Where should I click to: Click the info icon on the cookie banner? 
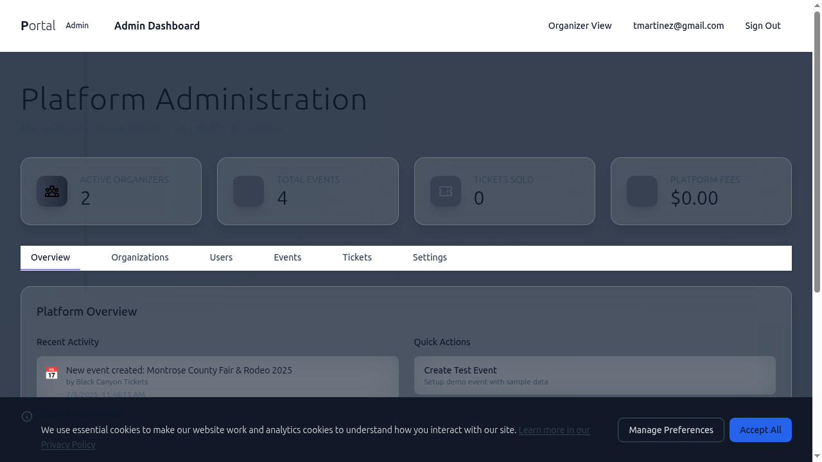(x=27, y=416)
